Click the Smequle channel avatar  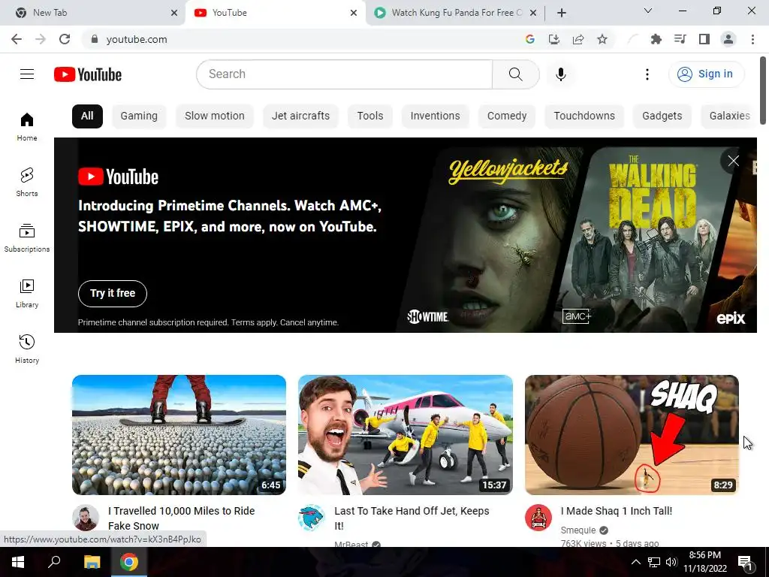click(538, 518)
